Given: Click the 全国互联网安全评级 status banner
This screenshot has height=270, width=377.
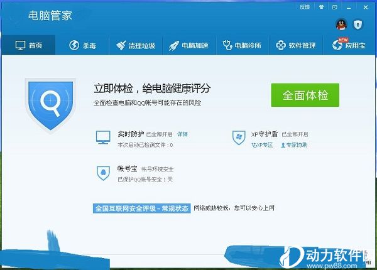Looking at the screenshot, I should coord(141,208).
